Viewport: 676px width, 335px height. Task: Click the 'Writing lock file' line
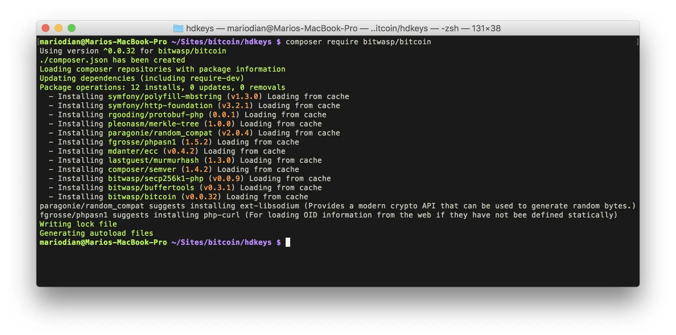click(x=78, y=224)
